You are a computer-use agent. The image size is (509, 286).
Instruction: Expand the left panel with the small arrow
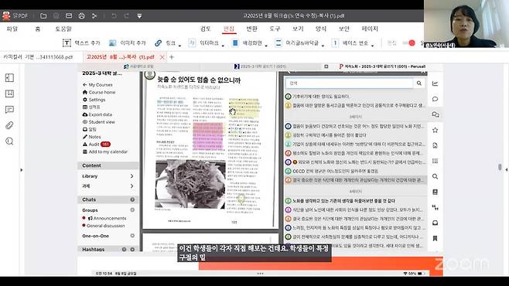click(22, 170)
